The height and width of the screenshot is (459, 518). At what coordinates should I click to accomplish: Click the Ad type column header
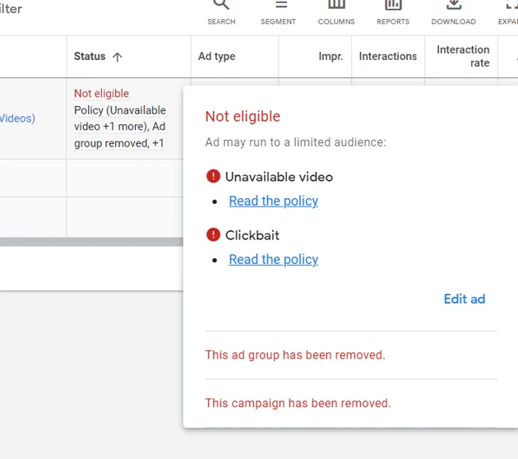(217, 56)
